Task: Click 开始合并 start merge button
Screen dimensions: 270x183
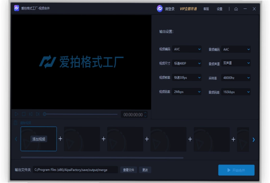Action: coord(237,170)
